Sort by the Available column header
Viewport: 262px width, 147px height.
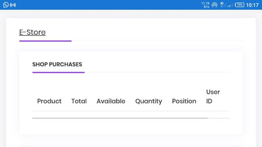pos(111,101)
